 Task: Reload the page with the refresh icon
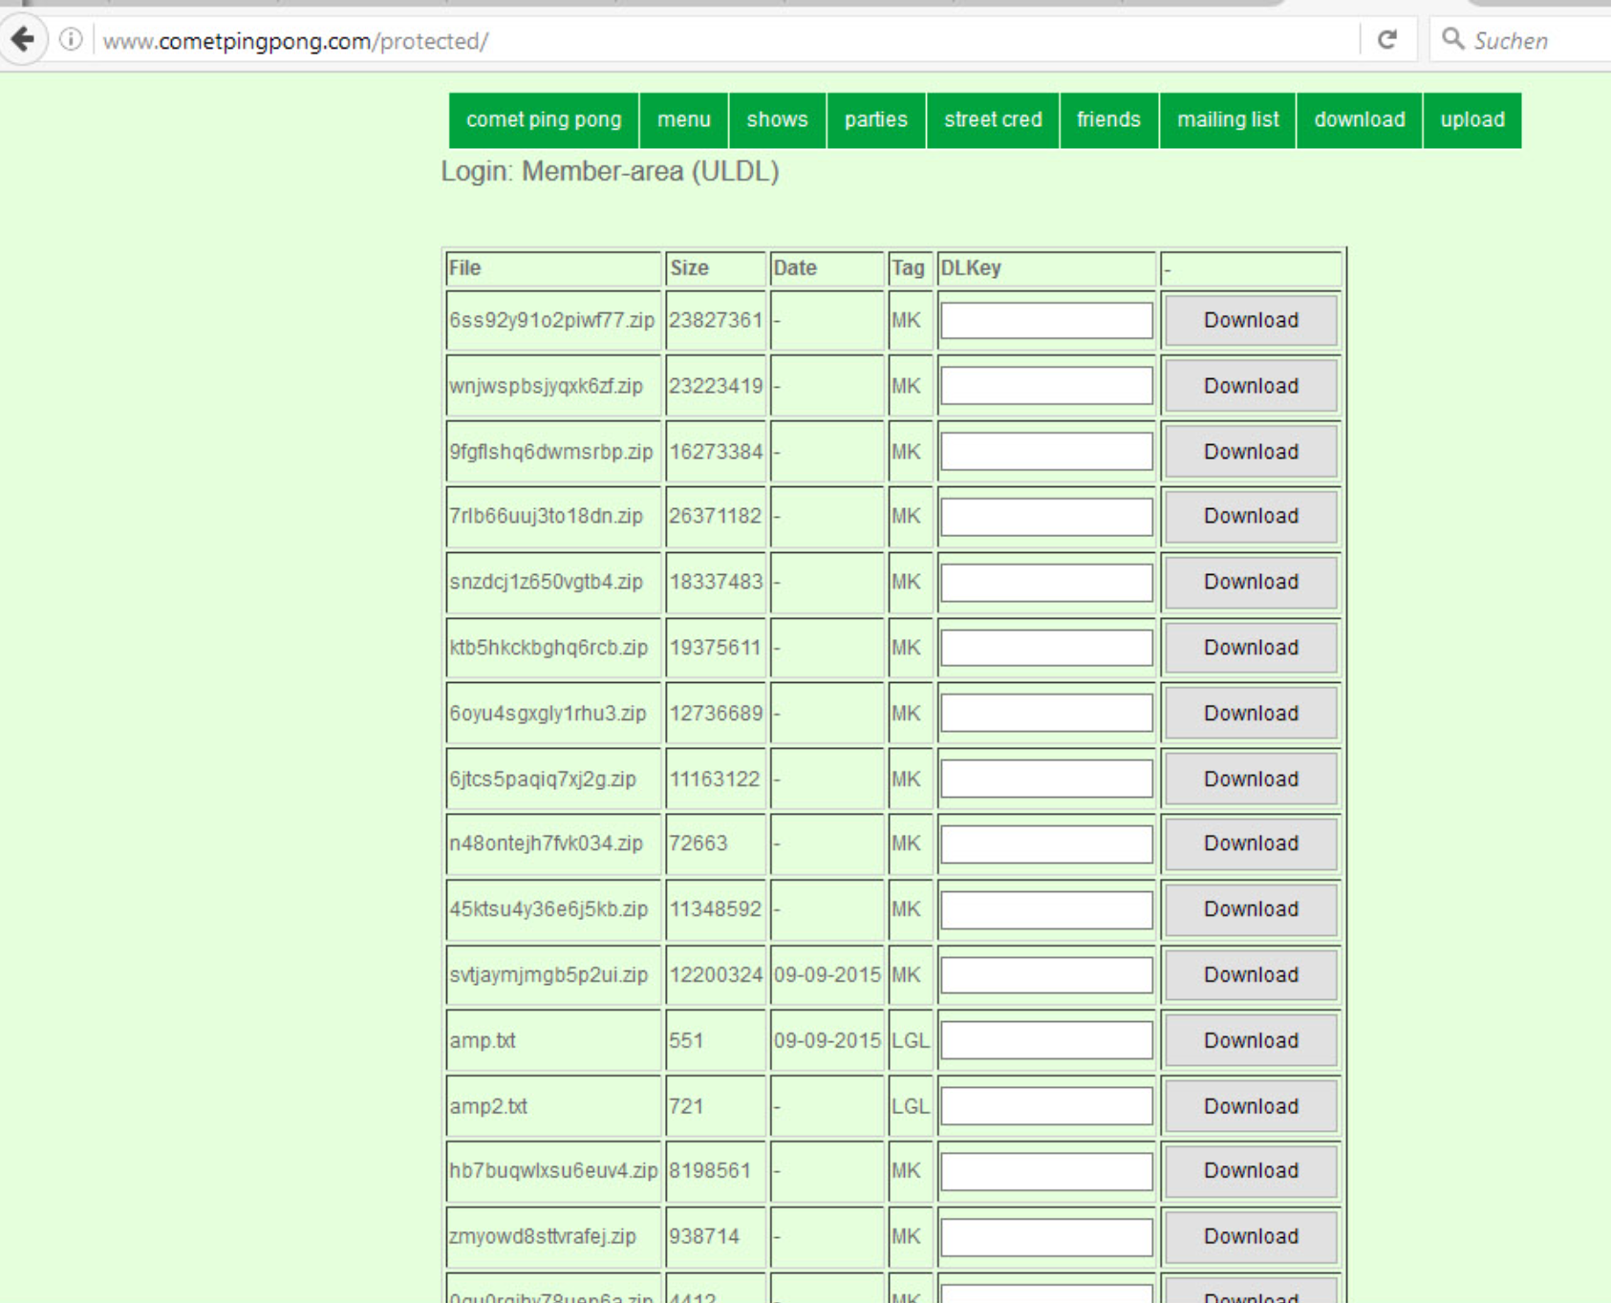(1387, 40)
